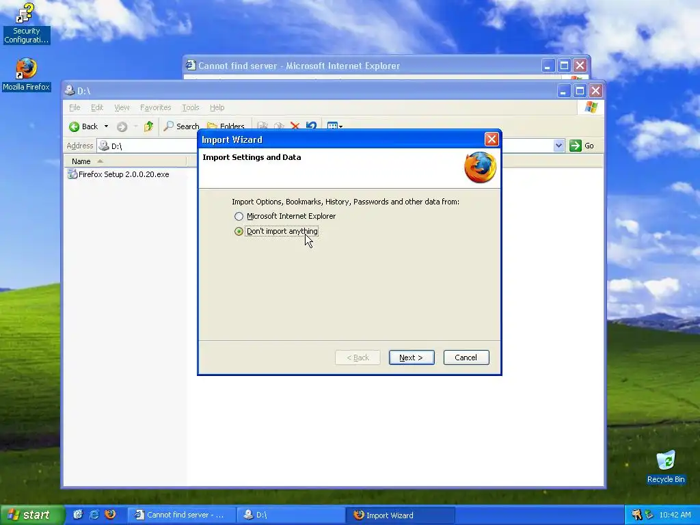Click the Go button next to address bar
This screenshot has width=700, height=525.
click(582, 146)
